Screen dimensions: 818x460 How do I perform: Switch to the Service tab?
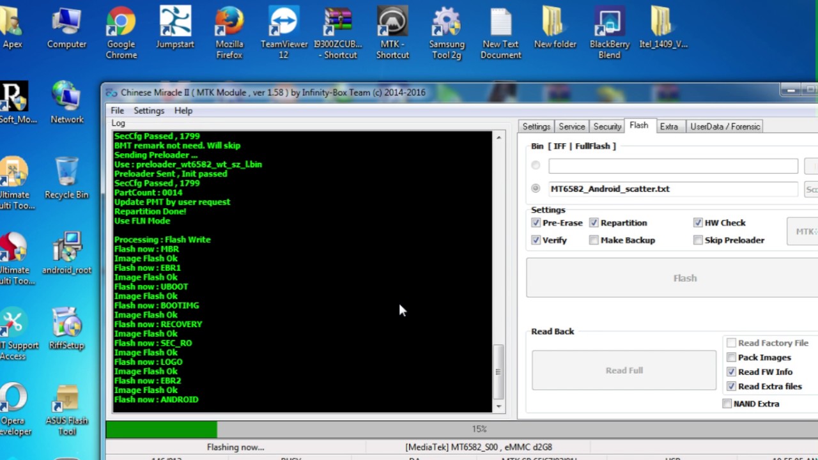click(x=571, y=126)
